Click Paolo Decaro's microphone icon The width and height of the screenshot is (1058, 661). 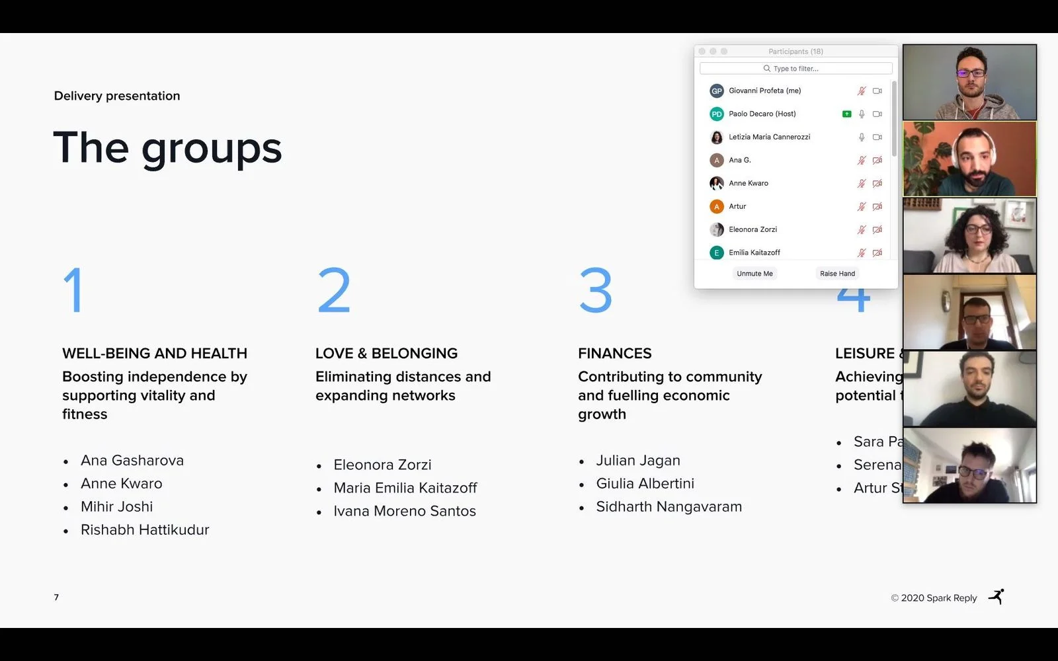pyautogui.click(x=862, y=114)
